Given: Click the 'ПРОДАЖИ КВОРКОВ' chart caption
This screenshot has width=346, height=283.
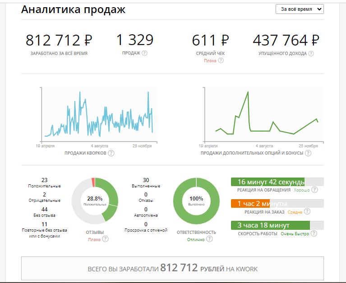Looking at the screenshot, I should [85, 153].
